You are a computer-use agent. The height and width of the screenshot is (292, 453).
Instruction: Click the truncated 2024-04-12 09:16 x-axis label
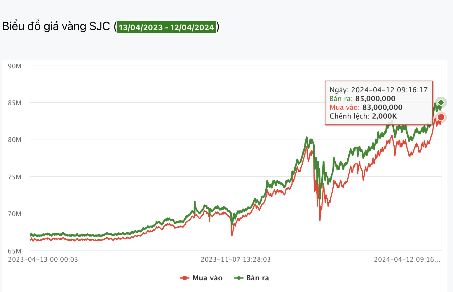click(x=407, y=260)
